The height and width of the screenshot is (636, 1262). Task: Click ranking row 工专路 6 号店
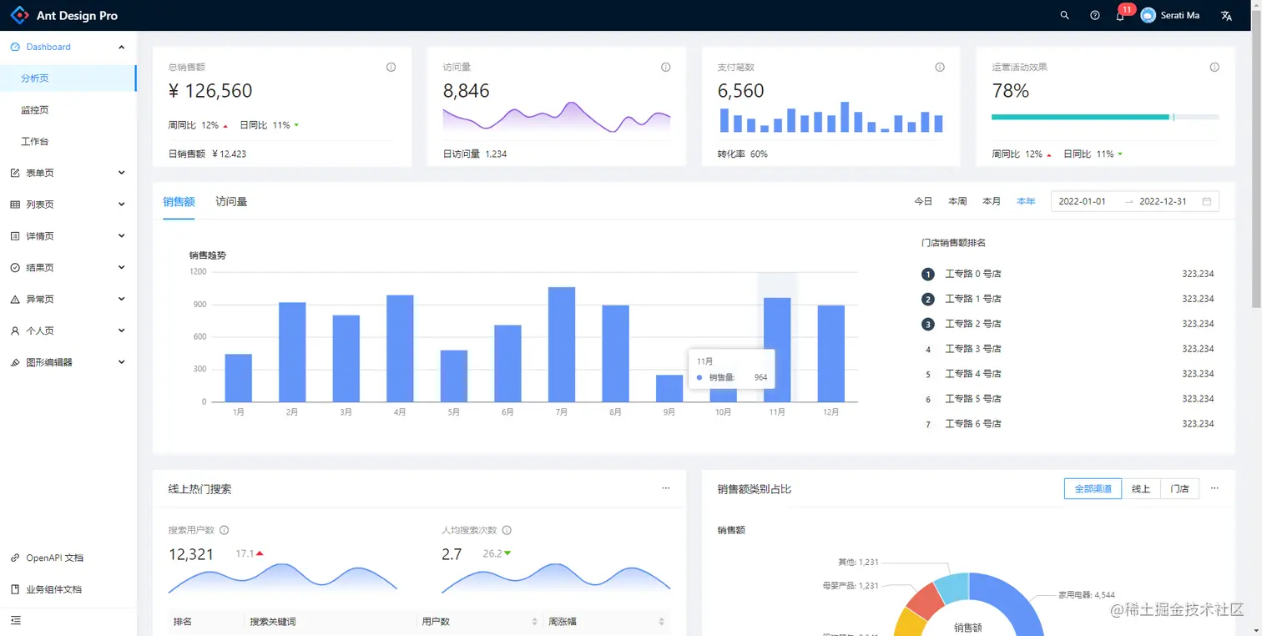point(1068,424)
